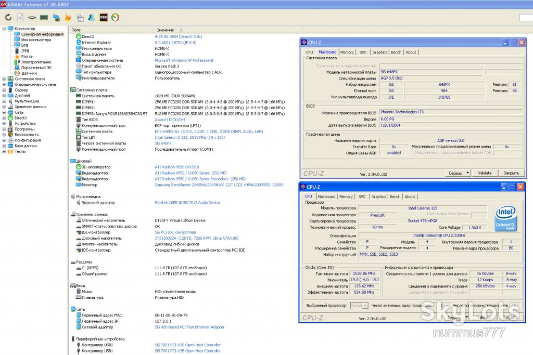Click the База данных database icon
The image size is (533, 355).
pos(10,146)
